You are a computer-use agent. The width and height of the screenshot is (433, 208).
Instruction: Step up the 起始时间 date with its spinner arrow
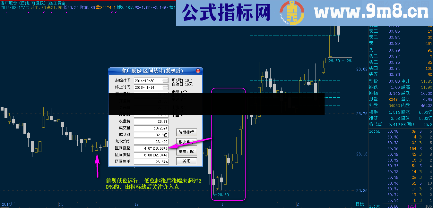(x=165, y=80)
